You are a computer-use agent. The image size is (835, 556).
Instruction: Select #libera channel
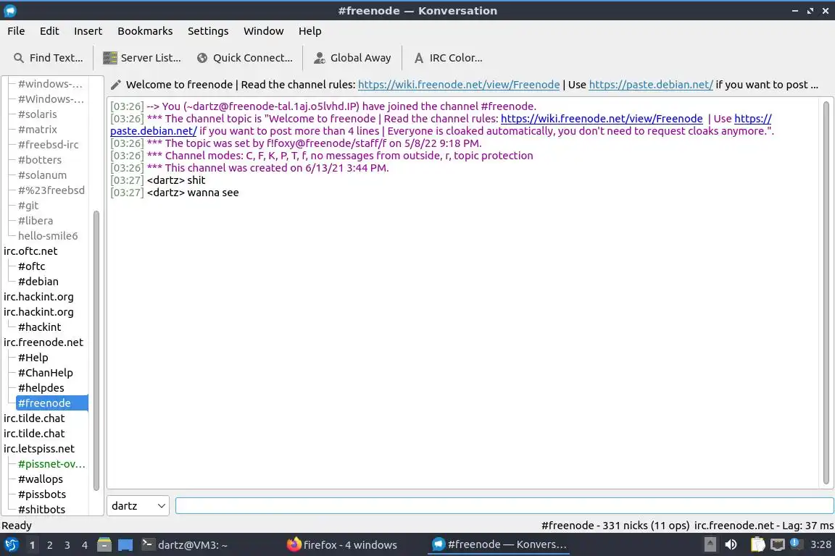click(35, 220)
